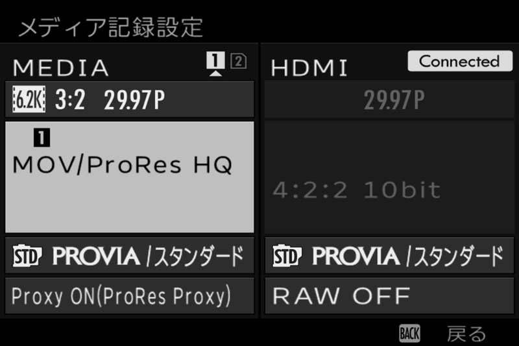Screen dimensions: 519x346
Task: Open the MEDIA PROVIA/スタンダード film simulation selector
Action: (x=130, y=255)
